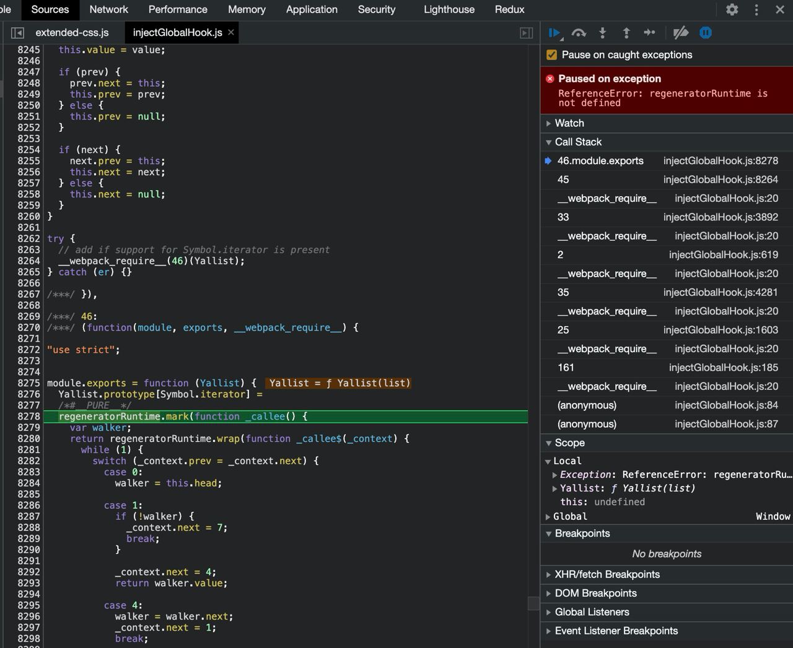793x648 pixels.
Task: Resume script execution with the play icon
Action: (554, 33)
